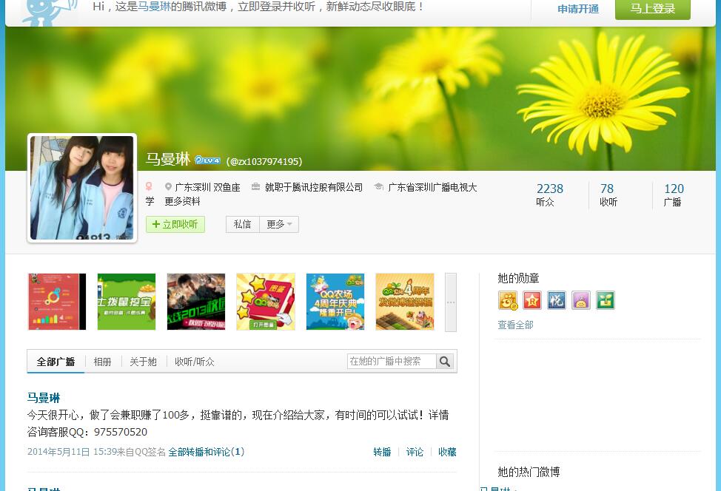
Task: Switch to the 全部广播 tab
Action: pyautogui.click(x=56, y=362)
